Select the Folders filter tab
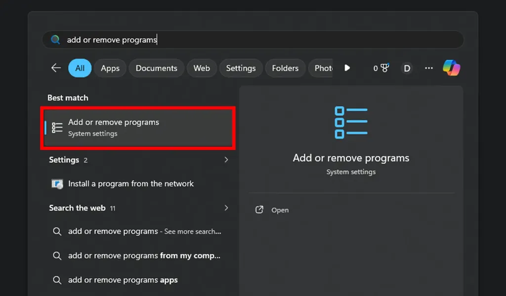 [285, 68]
